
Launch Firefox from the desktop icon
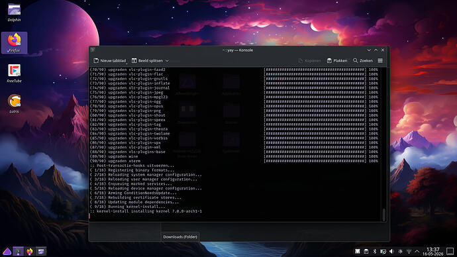14,42
